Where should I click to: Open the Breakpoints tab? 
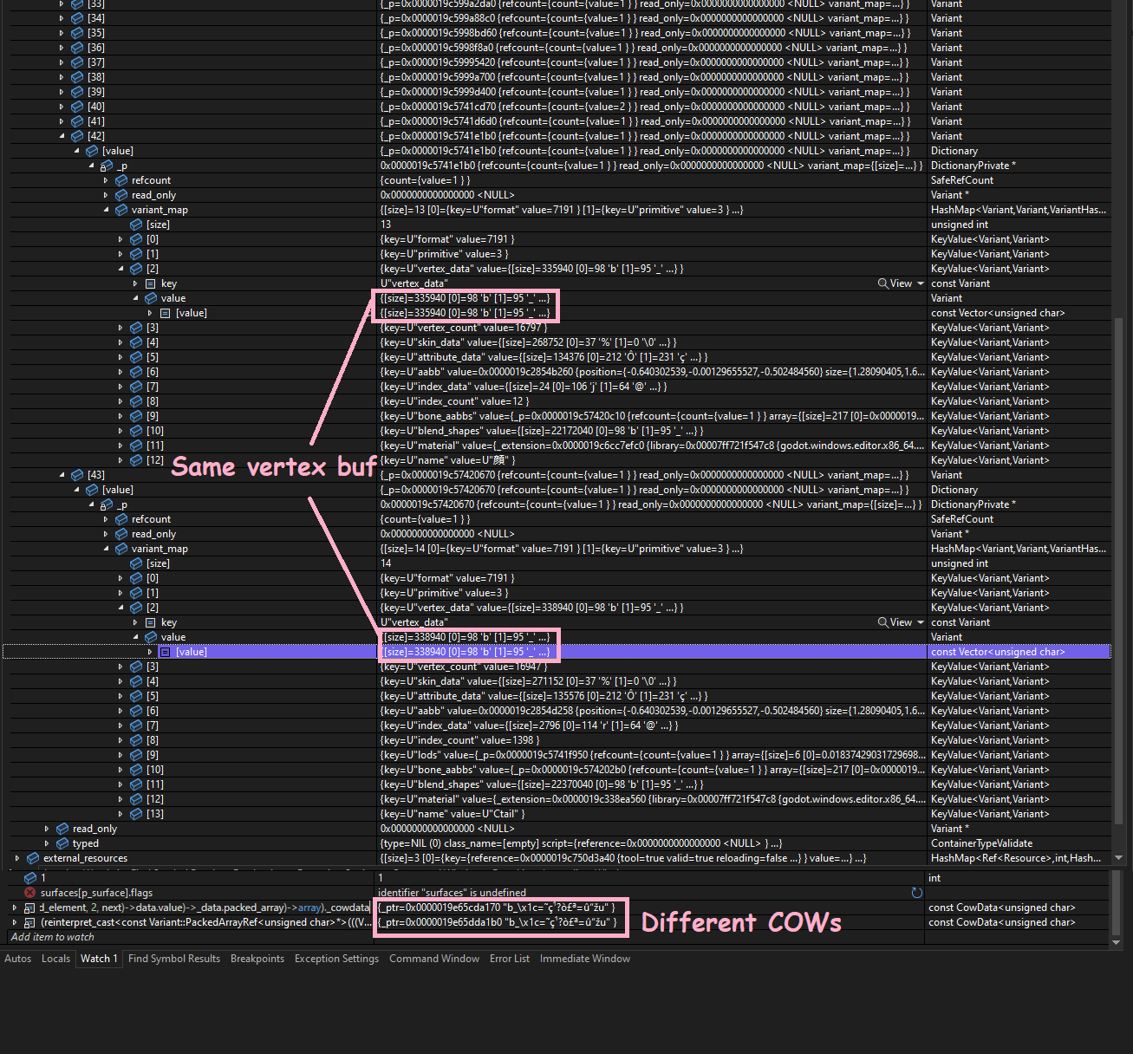(x=257, y=958)
